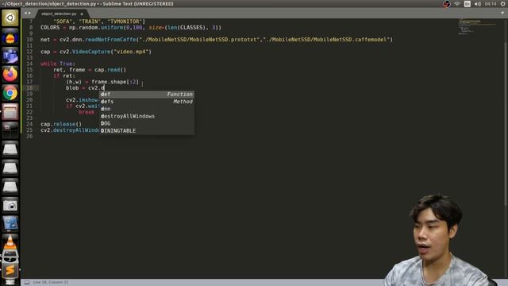The image size is (508, 286).
Task: Click the red-black tray indicator icon
Action: click(447, 4)
